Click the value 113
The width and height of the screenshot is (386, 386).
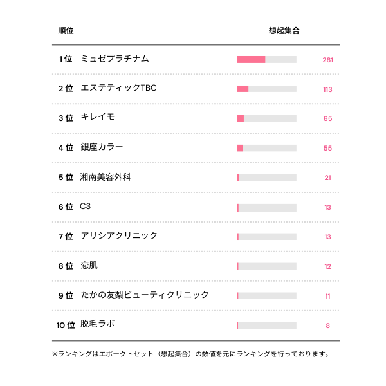coord(327,89)
